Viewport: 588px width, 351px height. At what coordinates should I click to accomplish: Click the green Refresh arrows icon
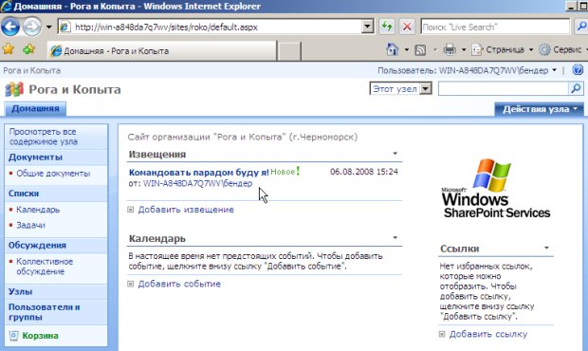point(387,27)
